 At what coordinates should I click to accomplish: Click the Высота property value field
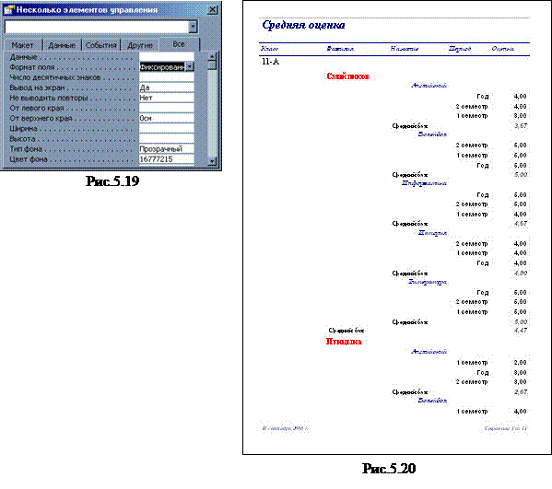167,139
